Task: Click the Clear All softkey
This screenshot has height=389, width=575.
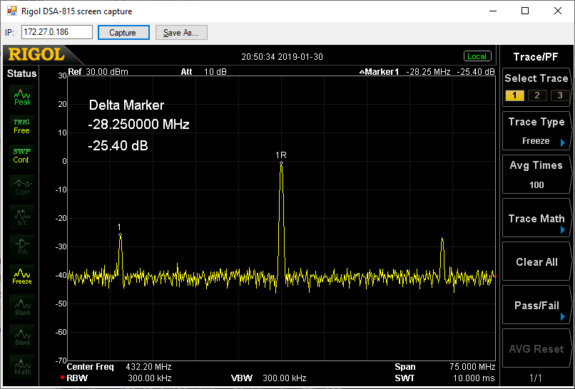Action: tap(536, 262)
